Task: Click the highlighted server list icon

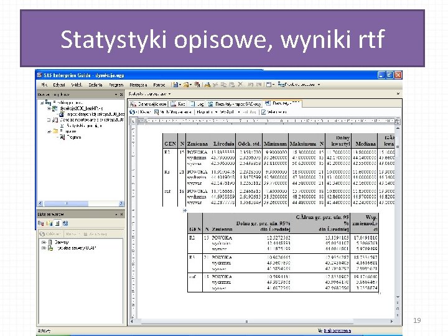Action: [57, 223]
